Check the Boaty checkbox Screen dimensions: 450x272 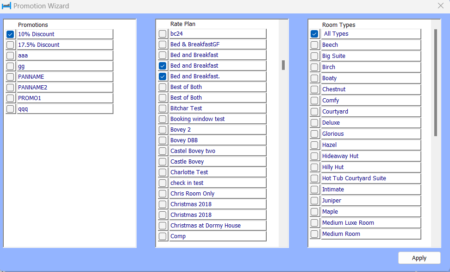[x=314, y=78]
